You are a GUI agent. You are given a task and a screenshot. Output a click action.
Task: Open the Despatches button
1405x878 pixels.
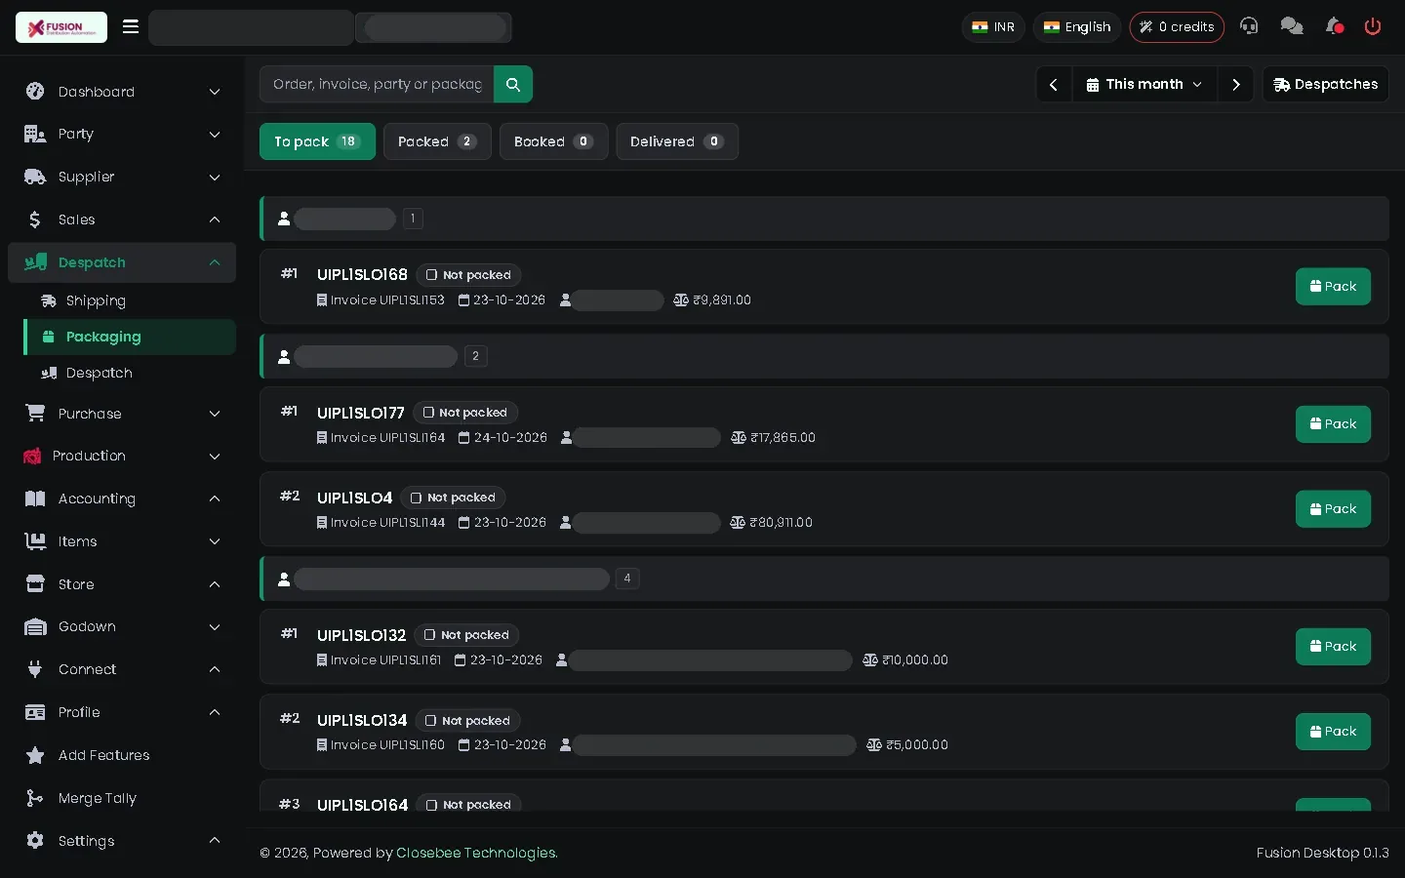click(1325, 84)
